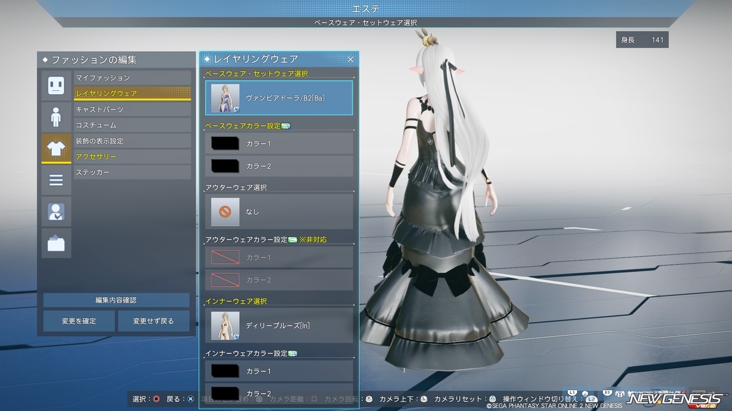Click the カメラリセット button icon
Screen dimensions: 732x411
[493, 399]
